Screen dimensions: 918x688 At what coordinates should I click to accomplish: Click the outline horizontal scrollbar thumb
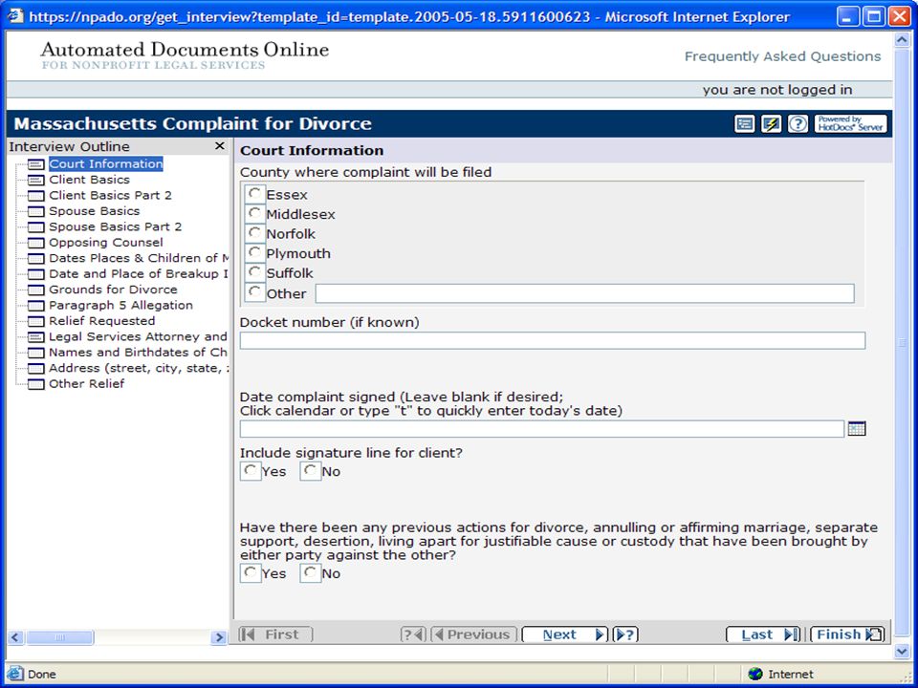tap(59, 637)
